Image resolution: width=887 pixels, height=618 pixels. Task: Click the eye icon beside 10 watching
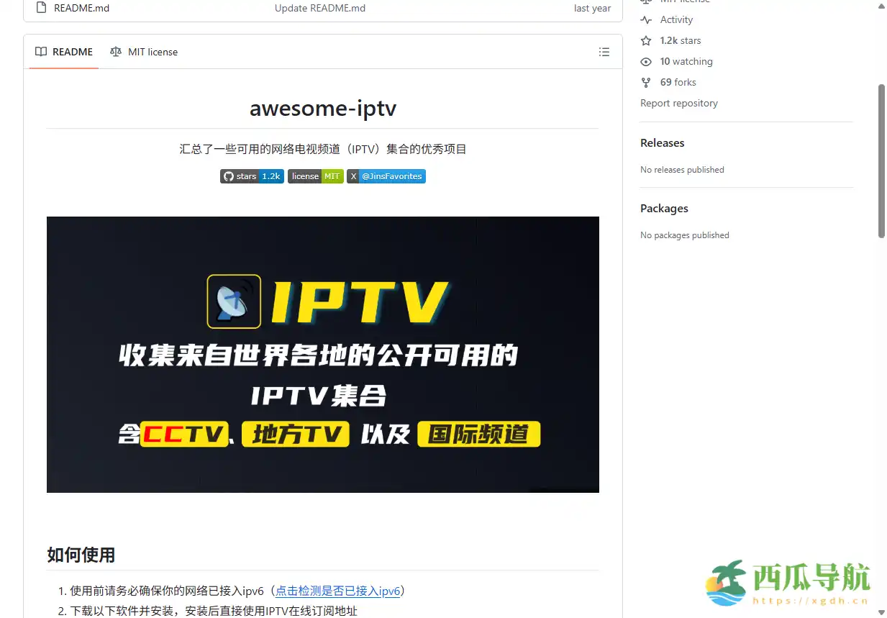coord(645,61)
